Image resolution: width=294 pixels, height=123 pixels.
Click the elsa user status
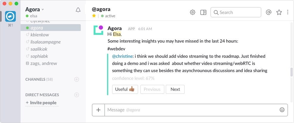pos(32,16)
